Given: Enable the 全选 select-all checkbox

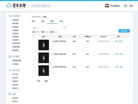Looking at the screenshot, I should click(x=35, y=81).
